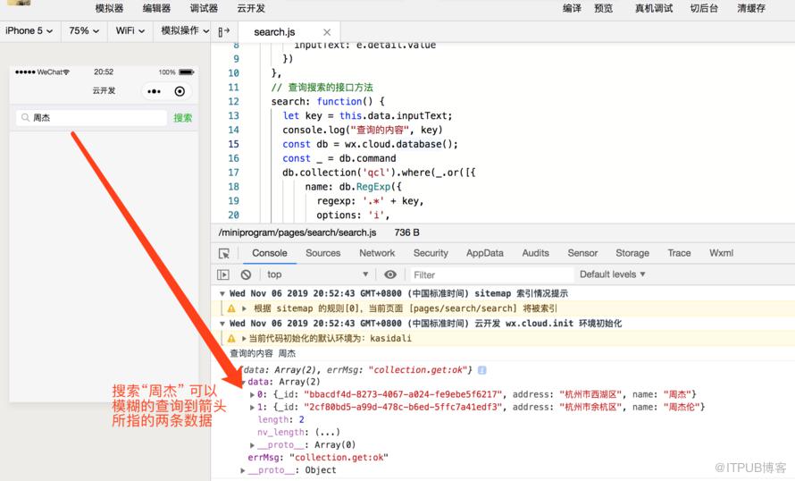Open the Default levels dropdown
Screen dimensions: 795x481
pos(613,274)
